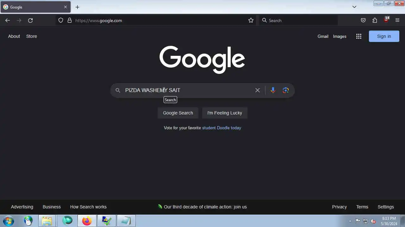Start voice search with microphone icon

pyautogui.click(x=273, y=90)
